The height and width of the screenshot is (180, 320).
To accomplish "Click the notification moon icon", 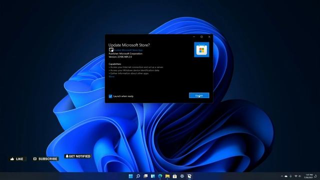I will pos(316,176).
